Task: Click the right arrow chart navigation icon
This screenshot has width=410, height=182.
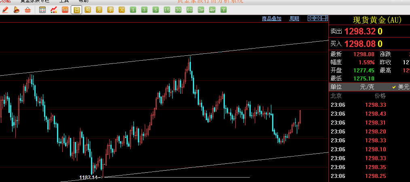Action: (x=318, y=18)
